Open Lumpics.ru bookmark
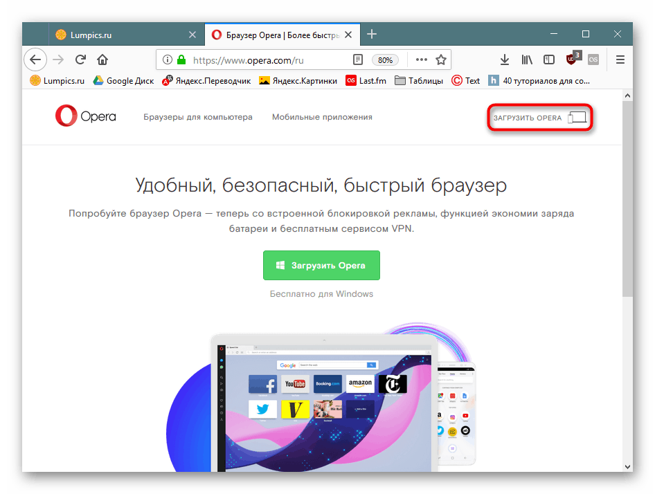 coord(57,80)
